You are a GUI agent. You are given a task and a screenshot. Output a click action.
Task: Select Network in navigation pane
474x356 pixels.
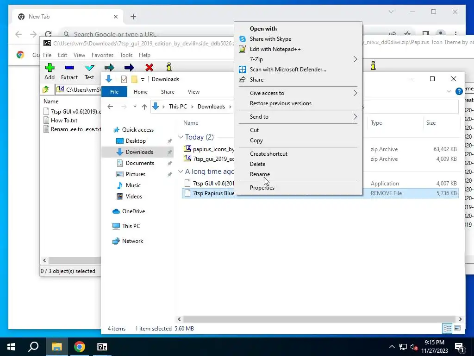(x=132, y=241)
